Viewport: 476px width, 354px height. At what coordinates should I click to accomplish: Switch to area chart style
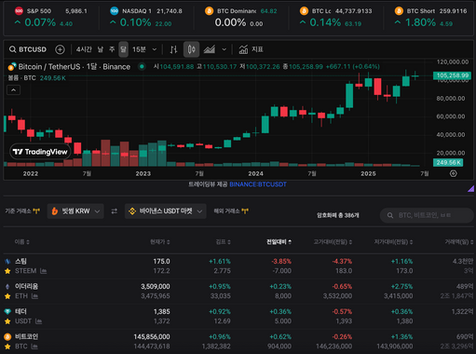[x=210, y=49]
